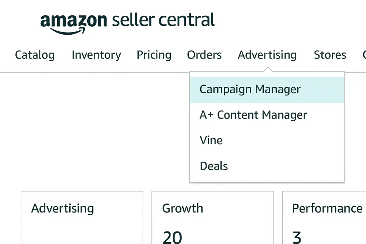Choose Campaign Manager from the dropdown

[250, 89]
